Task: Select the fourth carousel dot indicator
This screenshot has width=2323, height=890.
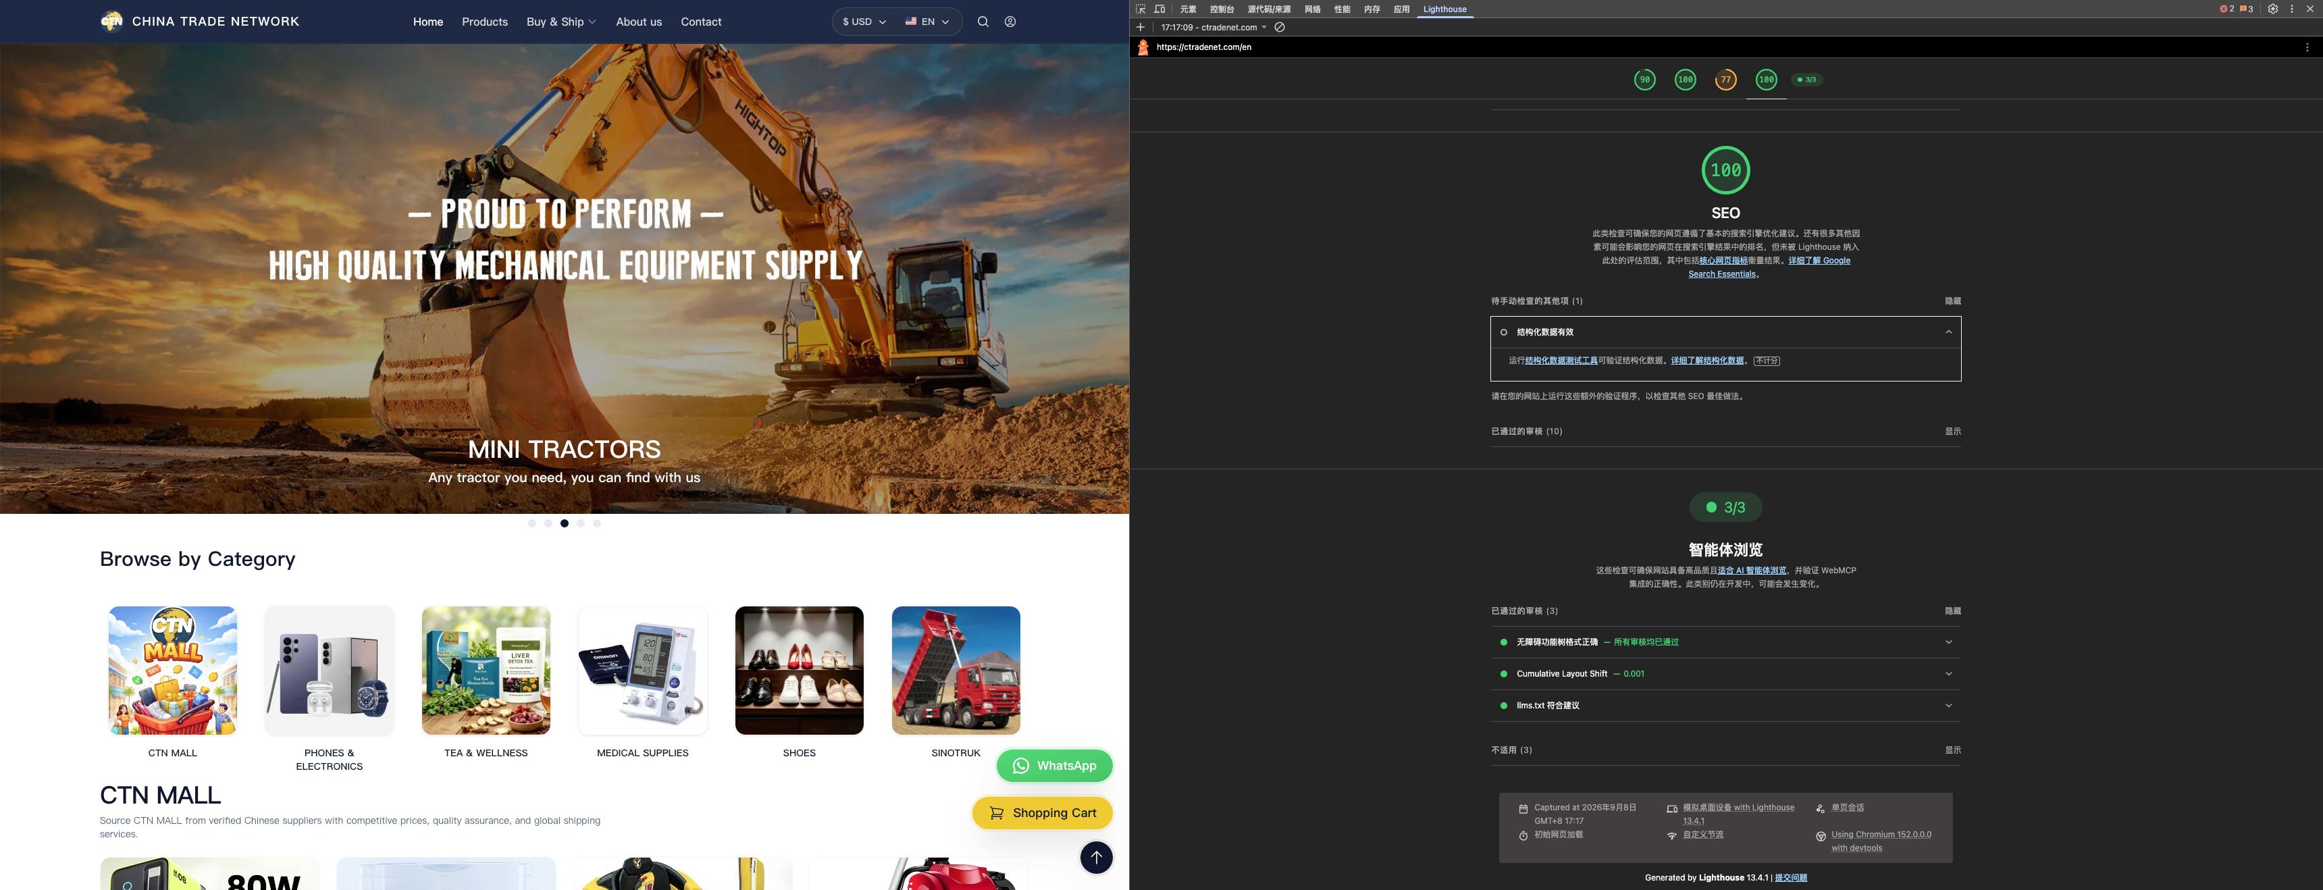Action: [581, 523]
